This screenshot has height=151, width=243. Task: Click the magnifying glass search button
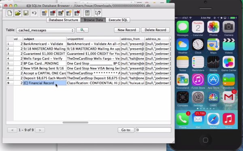(82, 30)
